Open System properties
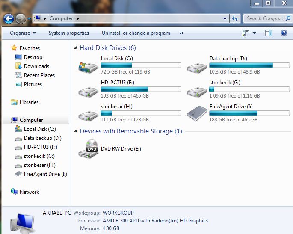The width and height of the screenshot is (293, 234). point(69,33)
